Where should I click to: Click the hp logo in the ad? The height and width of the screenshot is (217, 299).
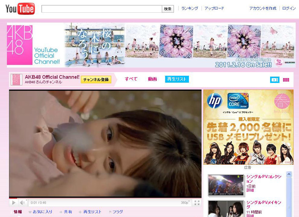click(215, 100)
